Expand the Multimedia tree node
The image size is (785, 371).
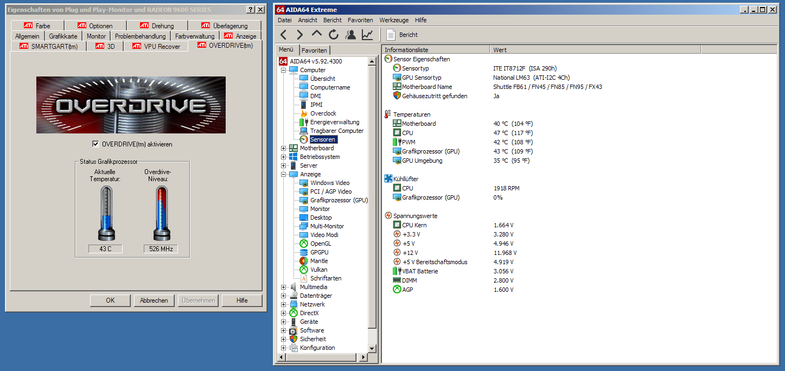(x=283, y=287)
